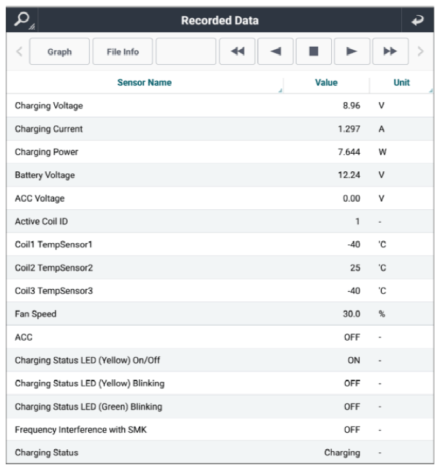The image size is (441, 470).
Task: Play recorded data in reverse
Action: 275,52
